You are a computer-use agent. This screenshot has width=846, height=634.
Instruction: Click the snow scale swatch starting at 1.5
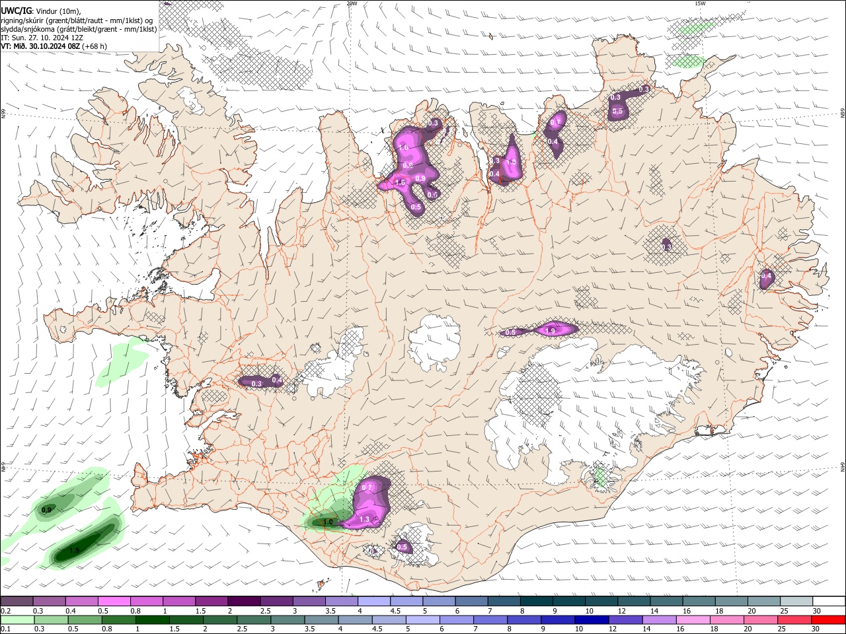tap(211, 601)
